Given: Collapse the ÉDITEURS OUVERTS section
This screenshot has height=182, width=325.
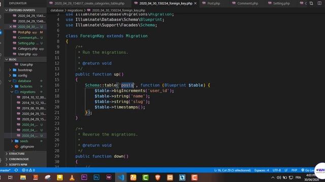Looking at the screenshot, I should tap(22, 10).
